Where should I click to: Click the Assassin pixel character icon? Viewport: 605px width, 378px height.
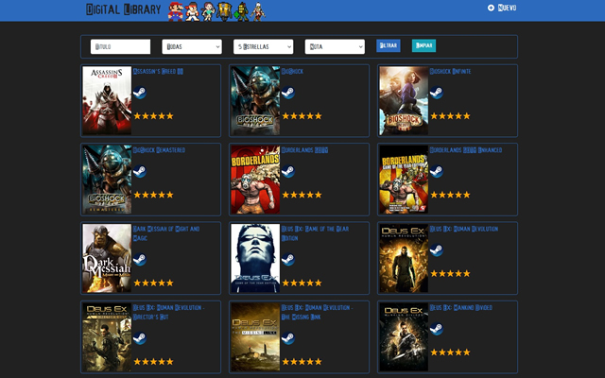point(258,11)
